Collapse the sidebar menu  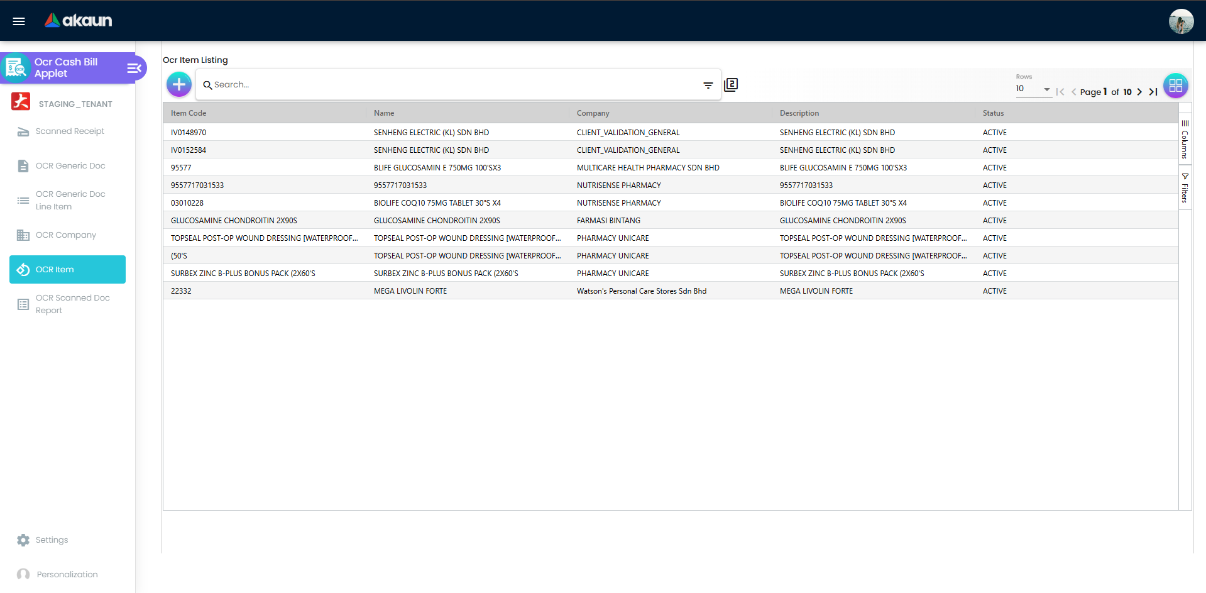click(x=134, y=68)
